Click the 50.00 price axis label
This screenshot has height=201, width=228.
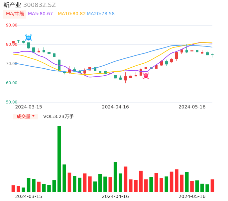point(12,102)
